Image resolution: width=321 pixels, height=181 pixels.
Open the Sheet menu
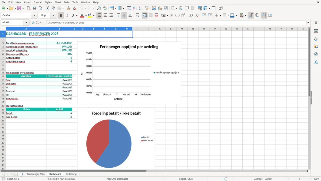click(58, 2)
